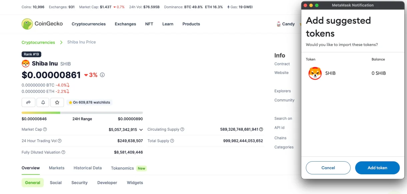Add Shiba Inu to watchlist star
The width and height of the screenshot is (407, 194).
57,102
